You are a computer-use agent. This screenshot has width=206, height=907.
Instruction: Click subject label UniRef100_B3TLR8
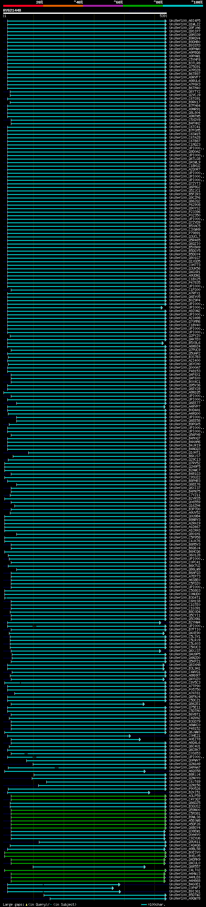[184, 63]
